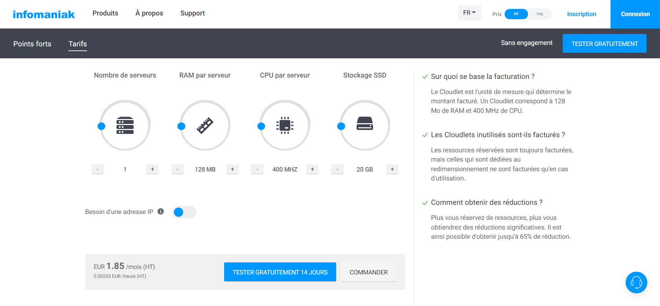Switch to the Points forts tab
Image resolution: width=660 pixels, height=306 pixels.
click(32, 44)
